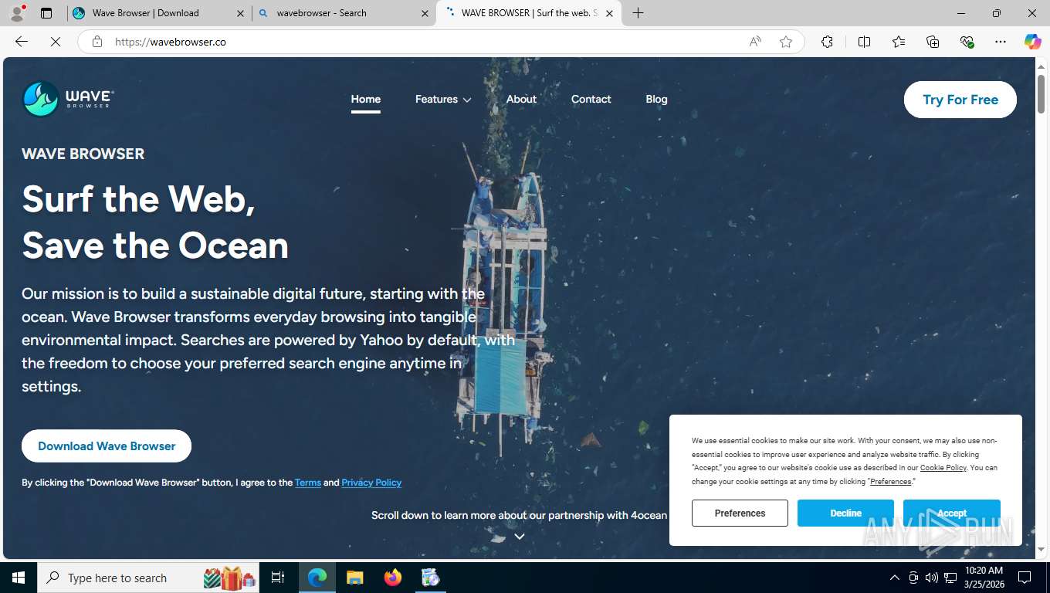Click the browser back arrow

pyautogui.click(x=22, y=42)
